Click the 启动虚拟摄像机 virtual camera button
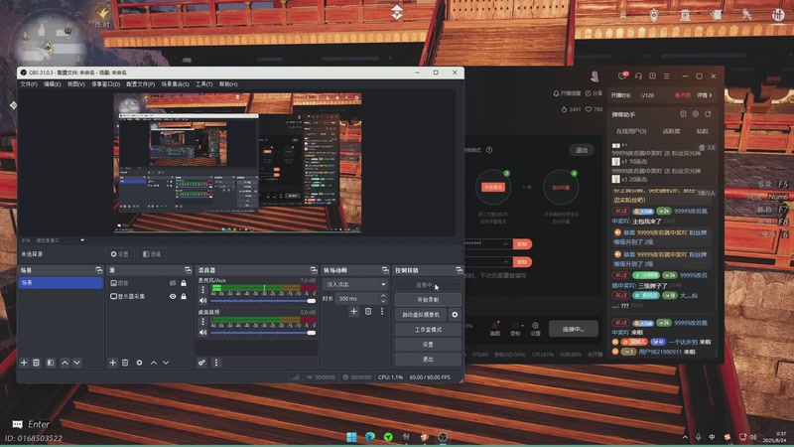Image resolution: width=794 pixels, height=447 pixels. coord(421,315)
